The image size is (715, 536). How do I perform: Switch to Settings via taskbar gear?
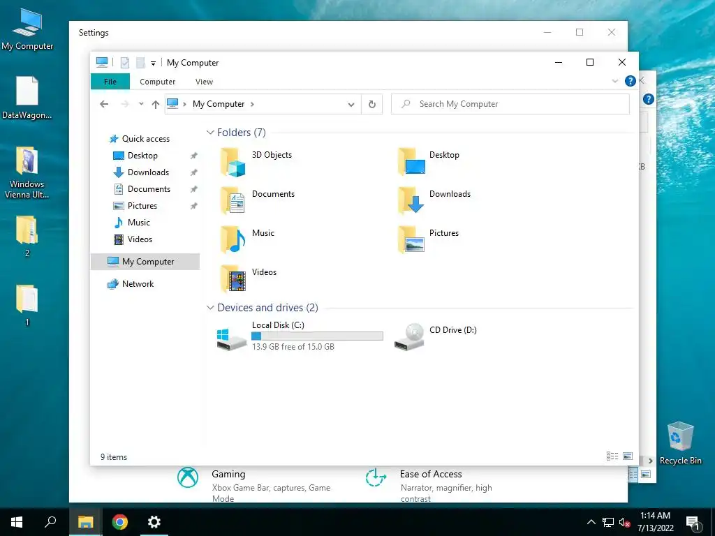pyautogui.click(x=154, y=522)
